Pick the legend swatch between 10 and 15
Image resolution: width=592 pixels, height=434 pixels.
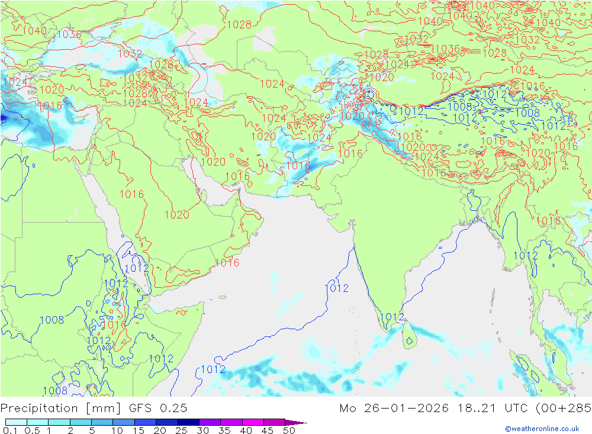[124, 422]
